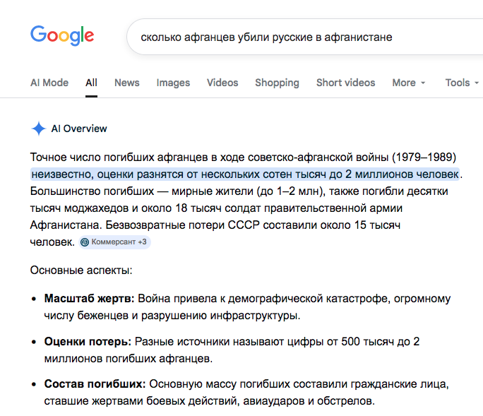Click the Оценки потерь bullet heading
This screenshot has height=416, width=483.
click(88, 341)
